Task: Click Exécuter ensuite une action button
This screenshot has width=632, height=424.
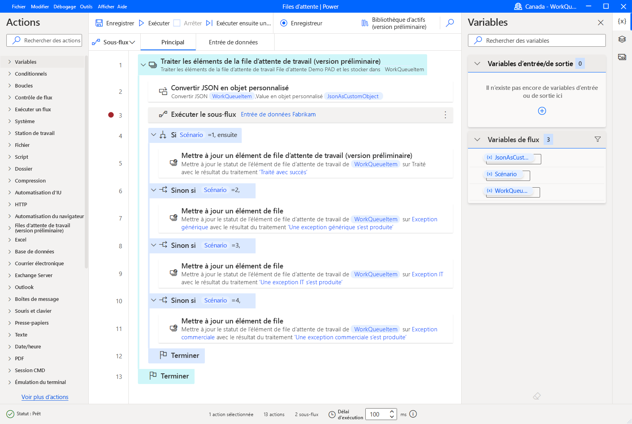Action: [x=239, y=23]
